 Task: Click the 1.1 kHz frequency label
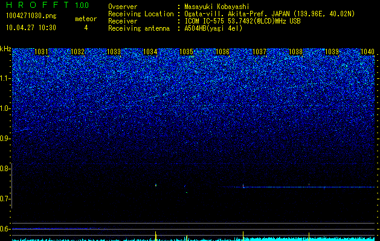5,78
